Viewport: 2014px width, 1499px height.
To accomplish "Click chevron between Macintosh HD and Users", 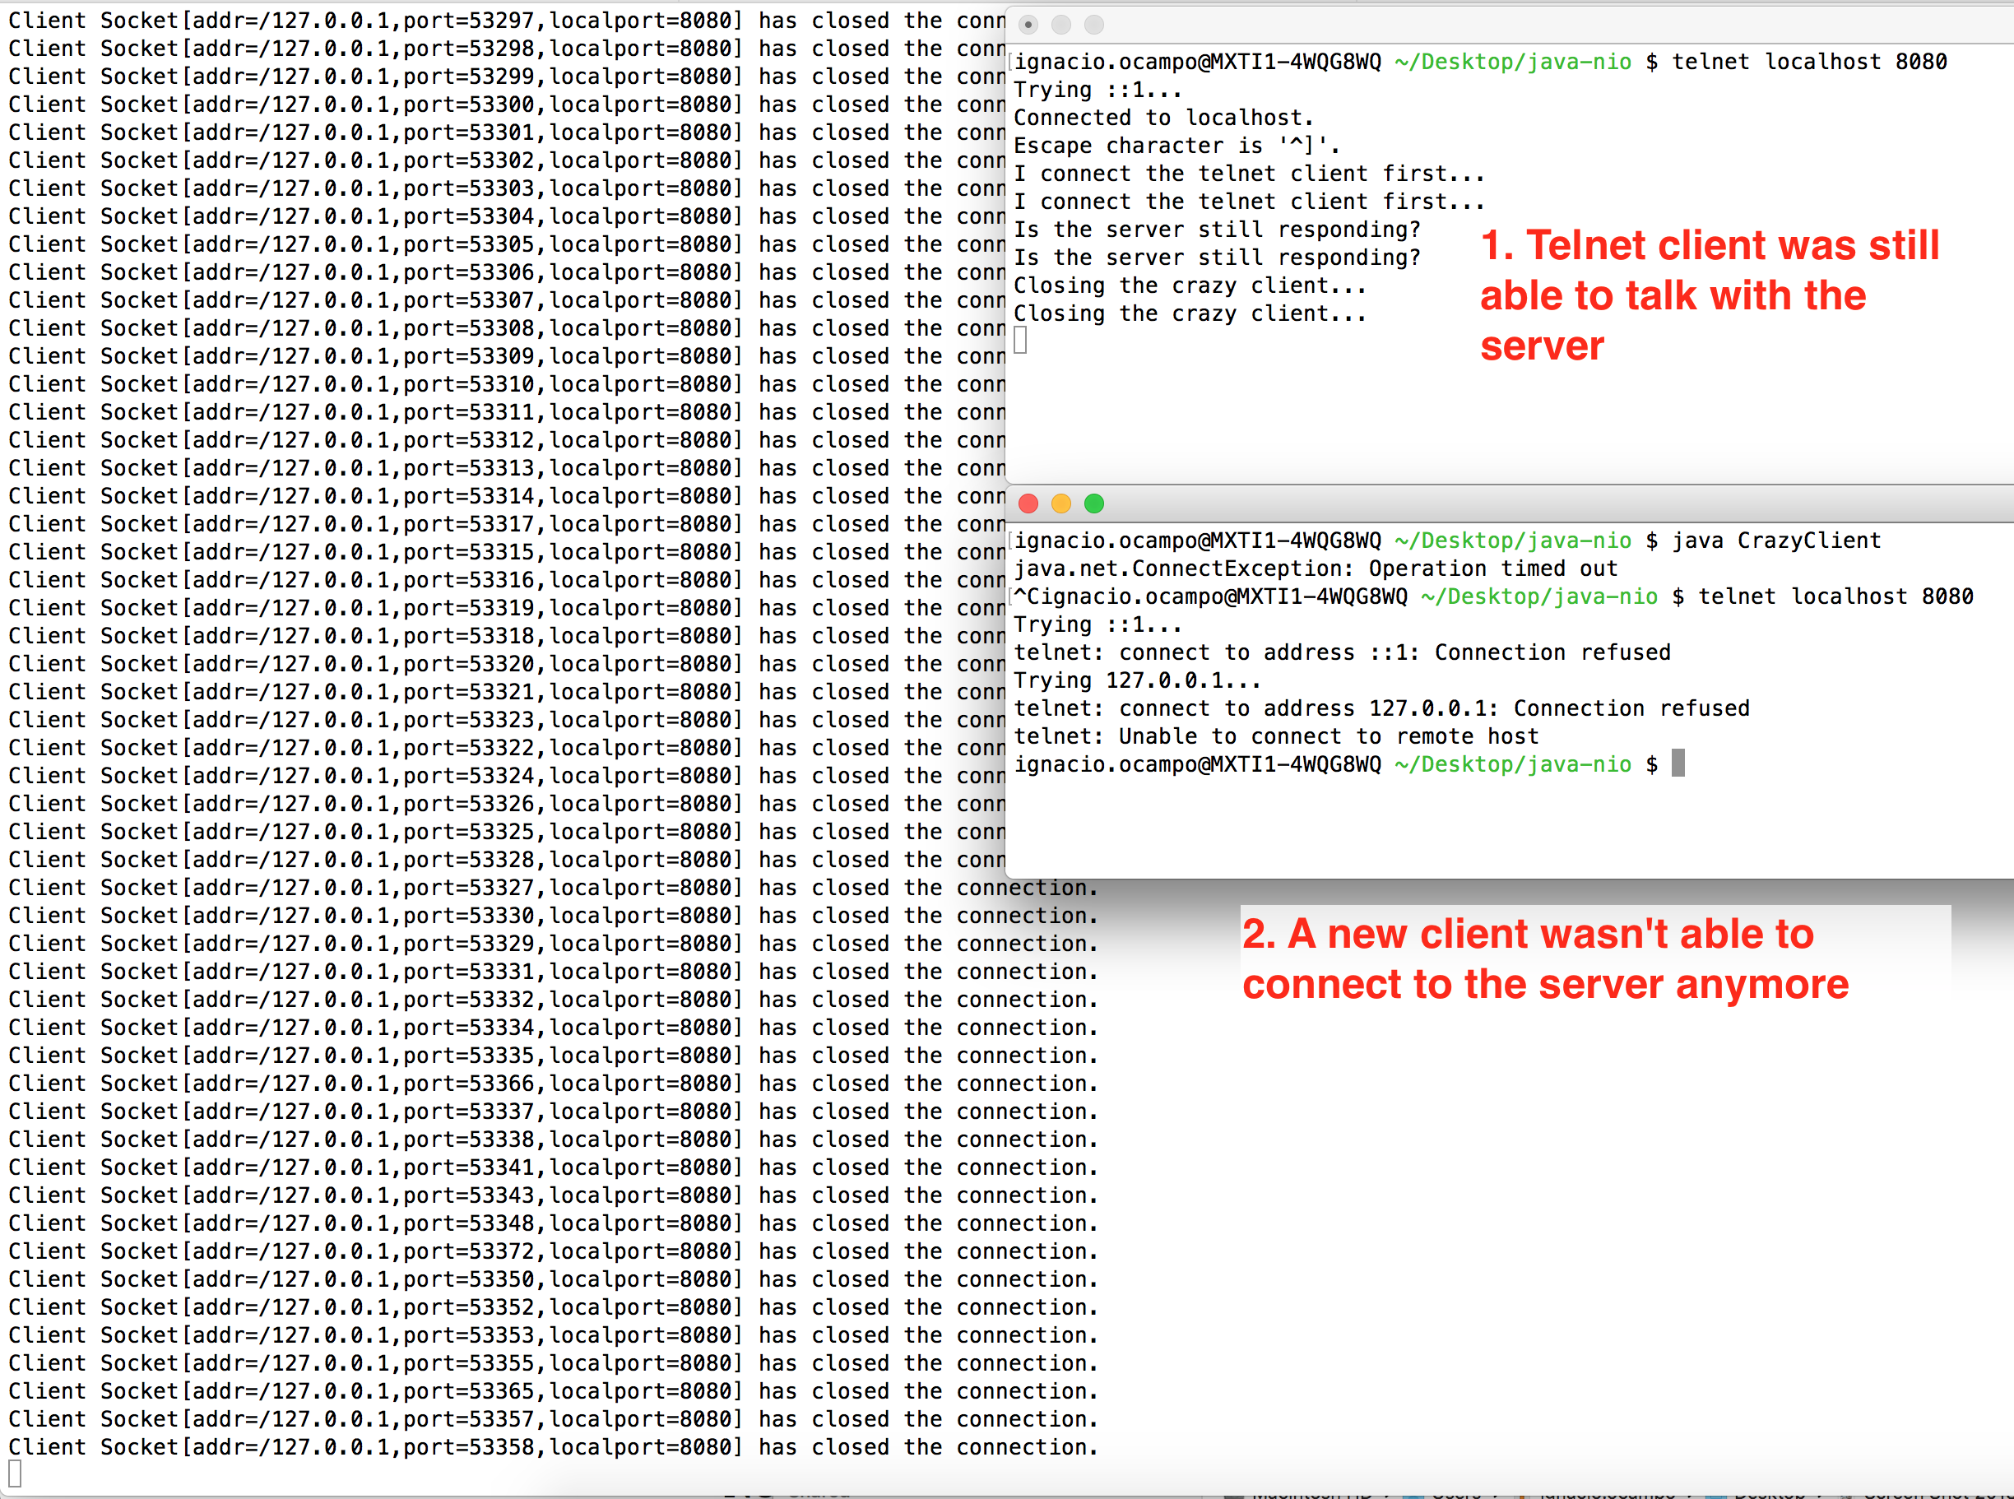I will [x=1388, y=1492].
